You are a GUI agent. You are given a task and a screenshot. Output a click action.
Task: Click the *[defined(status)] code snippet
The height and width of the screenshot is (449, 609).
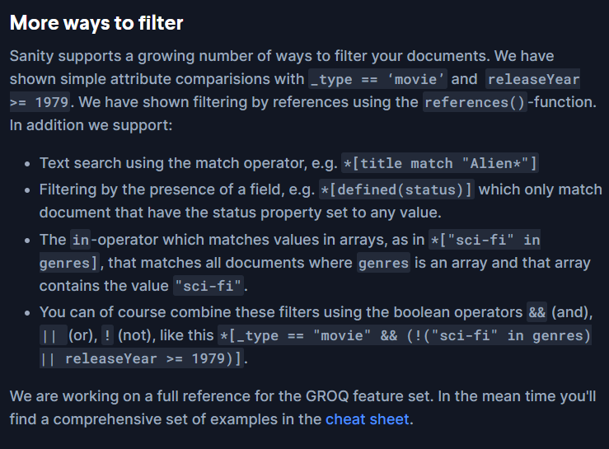point(396,189)
